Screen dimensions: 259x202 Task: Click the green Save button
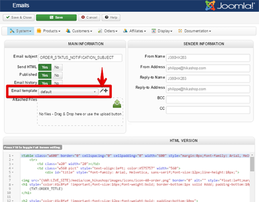click(x=56, y=17)
